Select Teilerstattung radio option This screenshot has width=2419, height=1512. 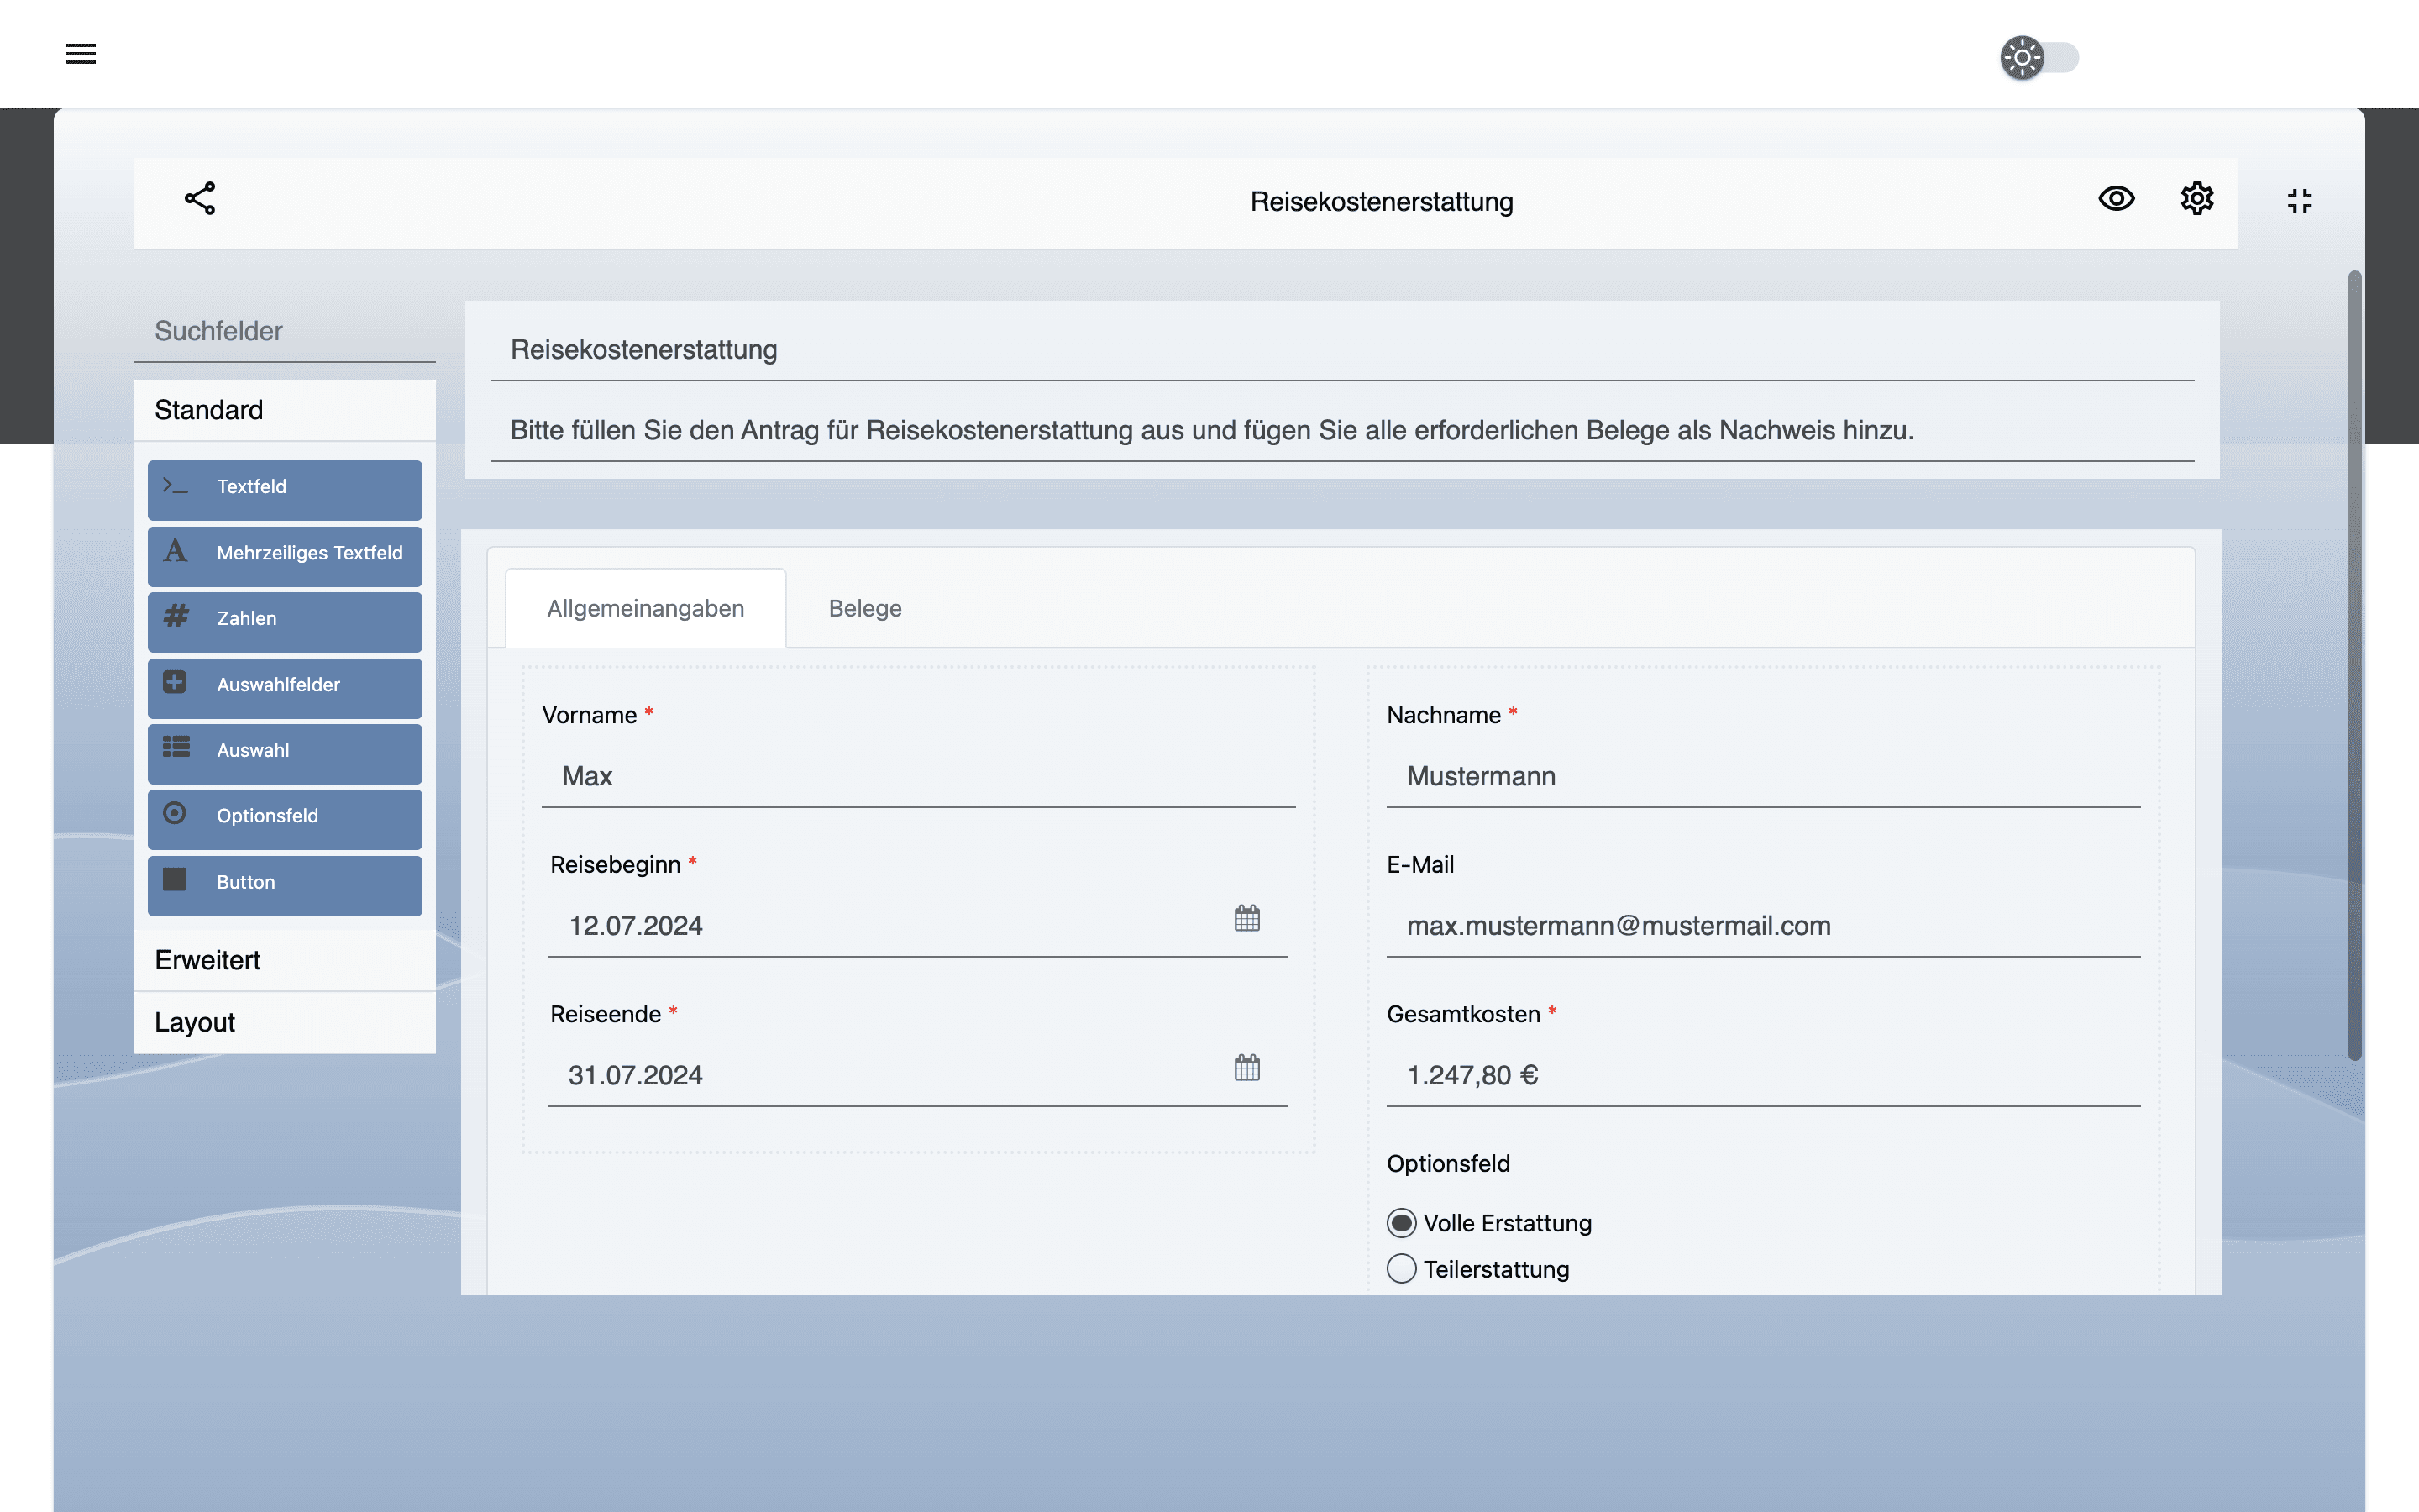click(1401, 1269)
